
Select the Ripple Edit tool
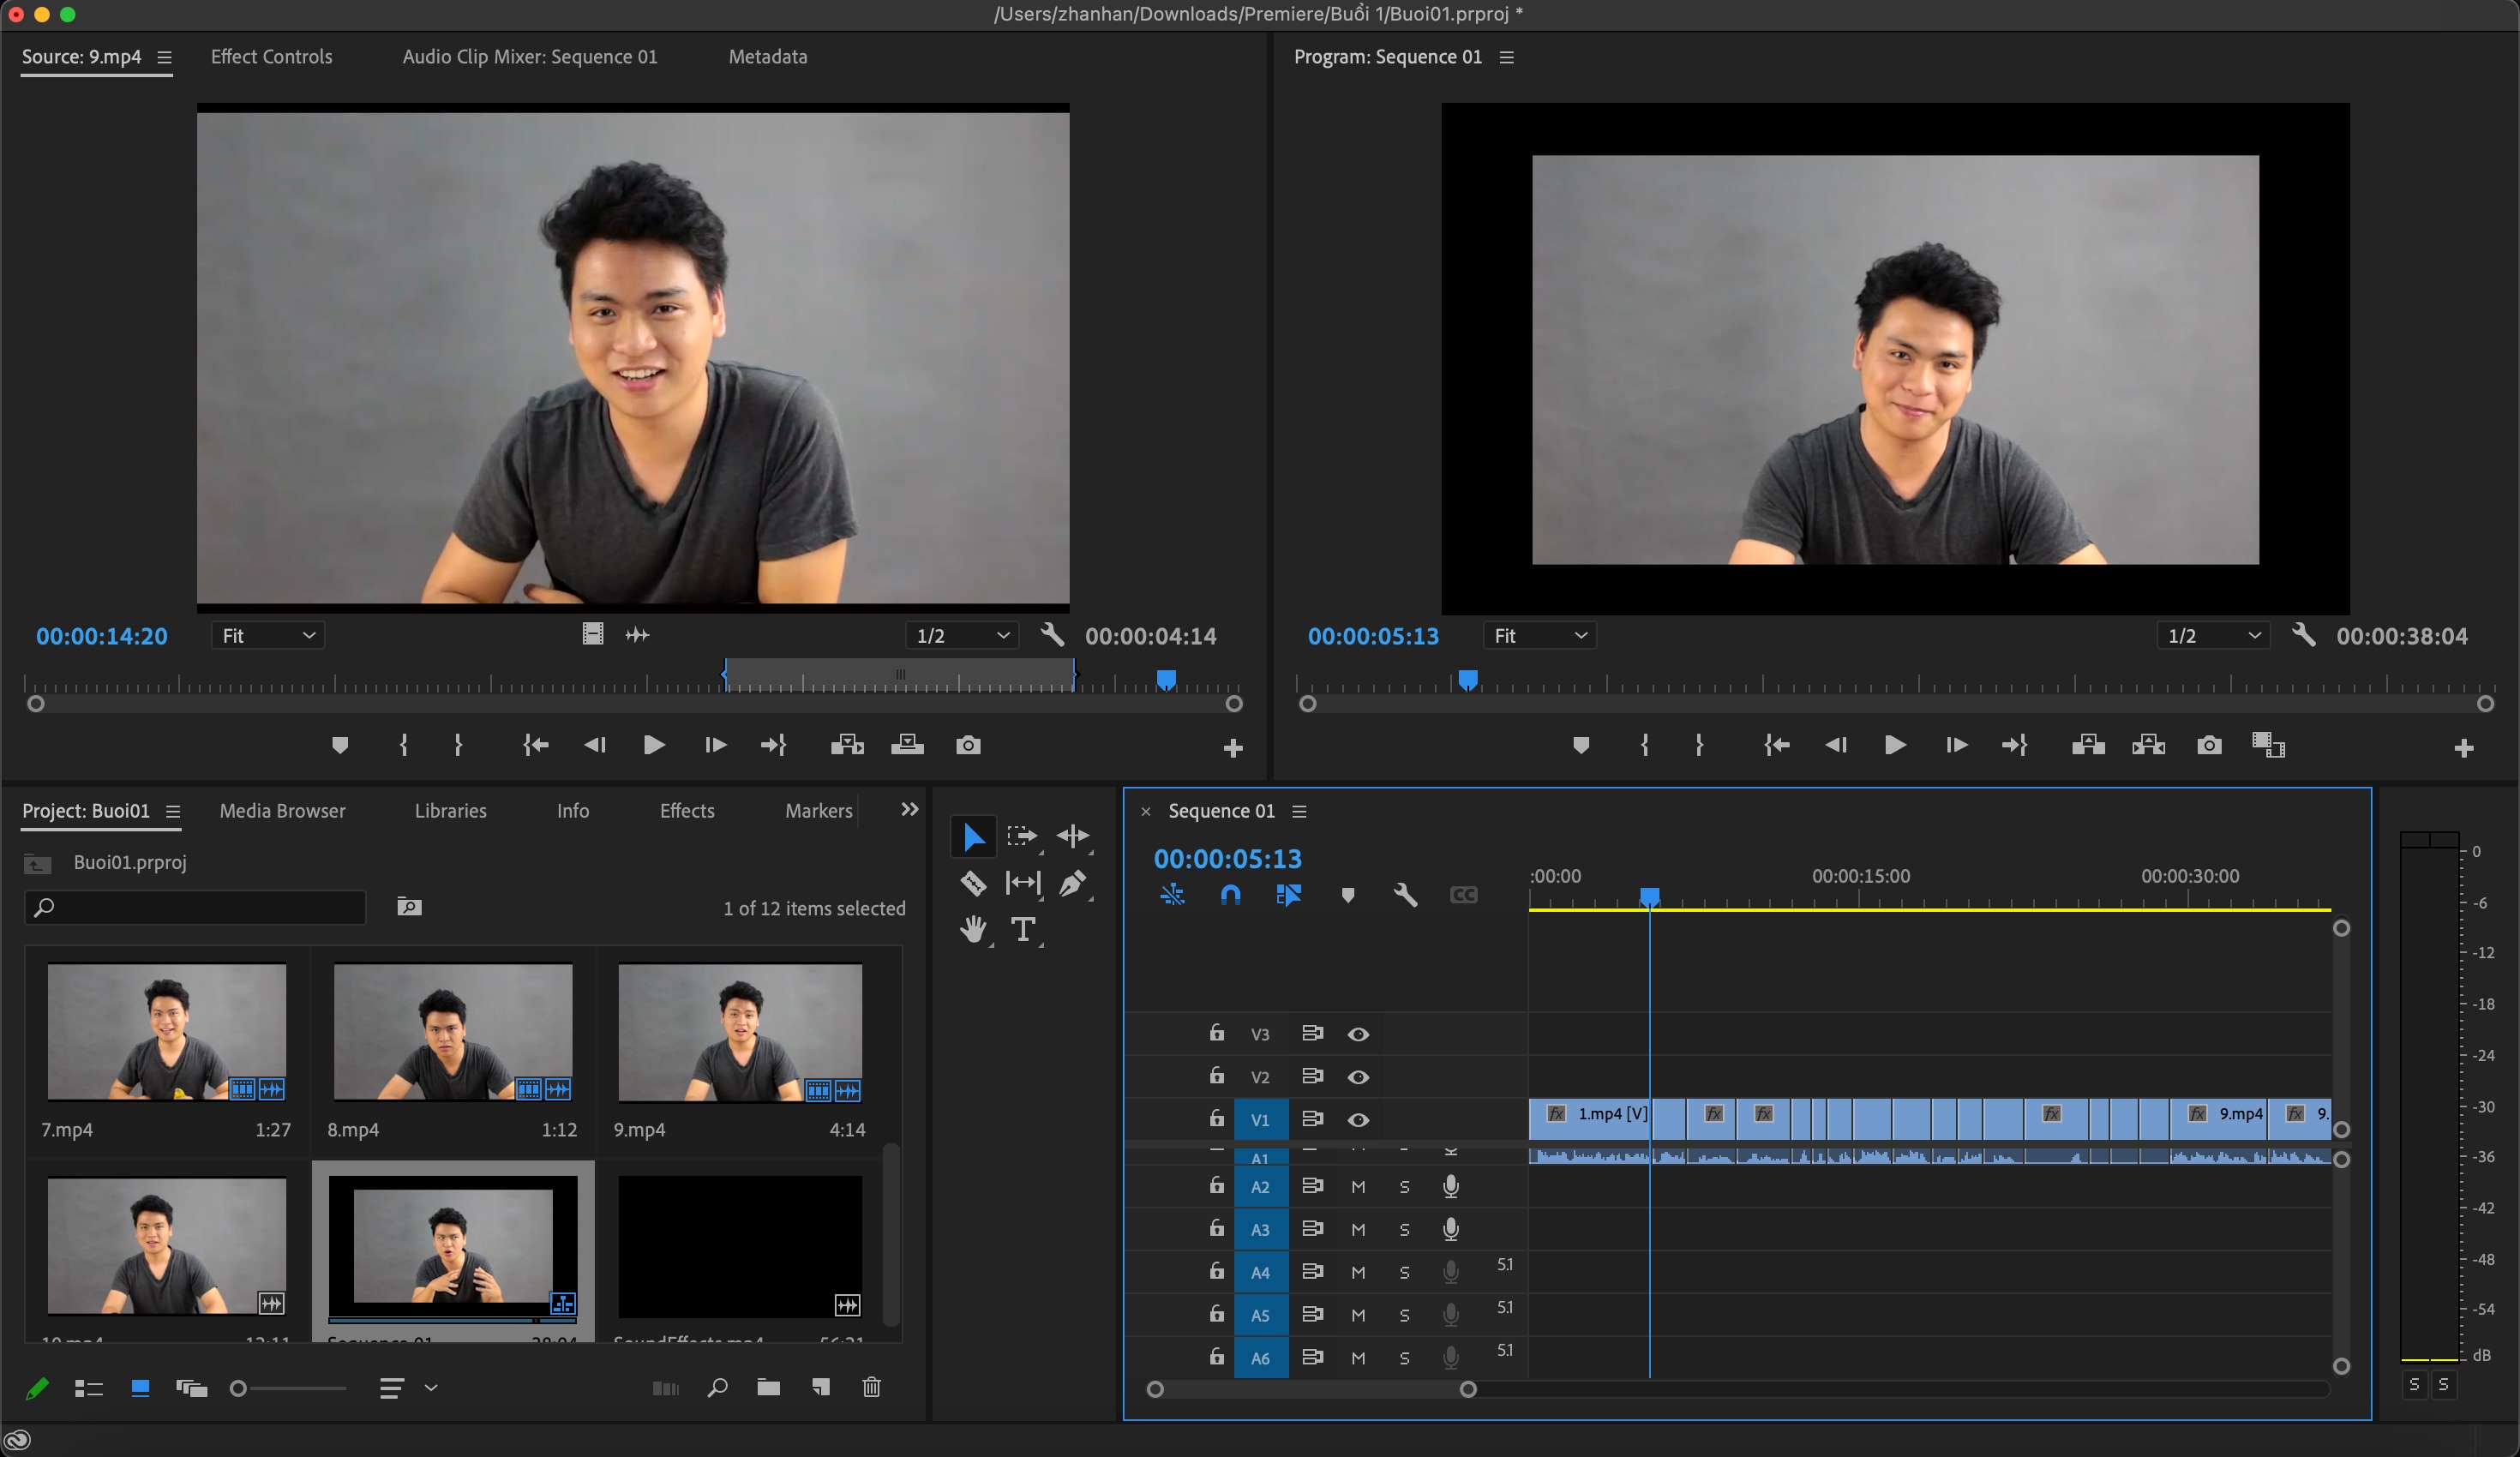click(x=1072, y=836)
